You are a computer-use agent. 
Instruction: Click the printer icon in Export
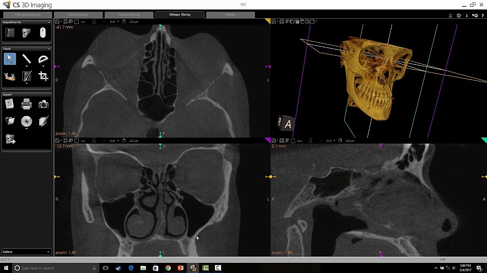click(26, 104)
